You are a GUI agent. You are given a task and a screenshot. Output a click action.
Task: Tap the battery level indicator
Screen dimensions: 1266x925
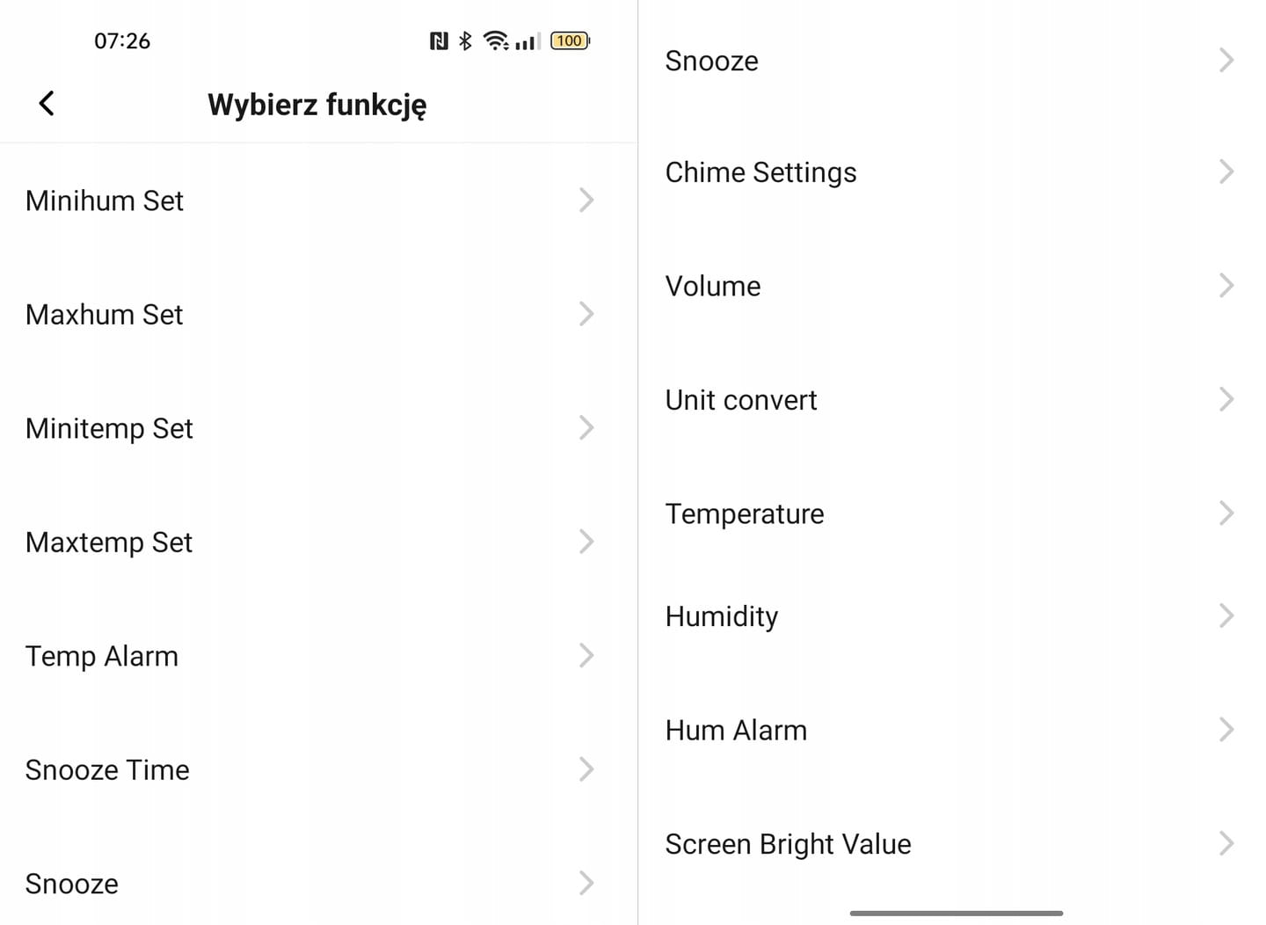tap(570, 40)
